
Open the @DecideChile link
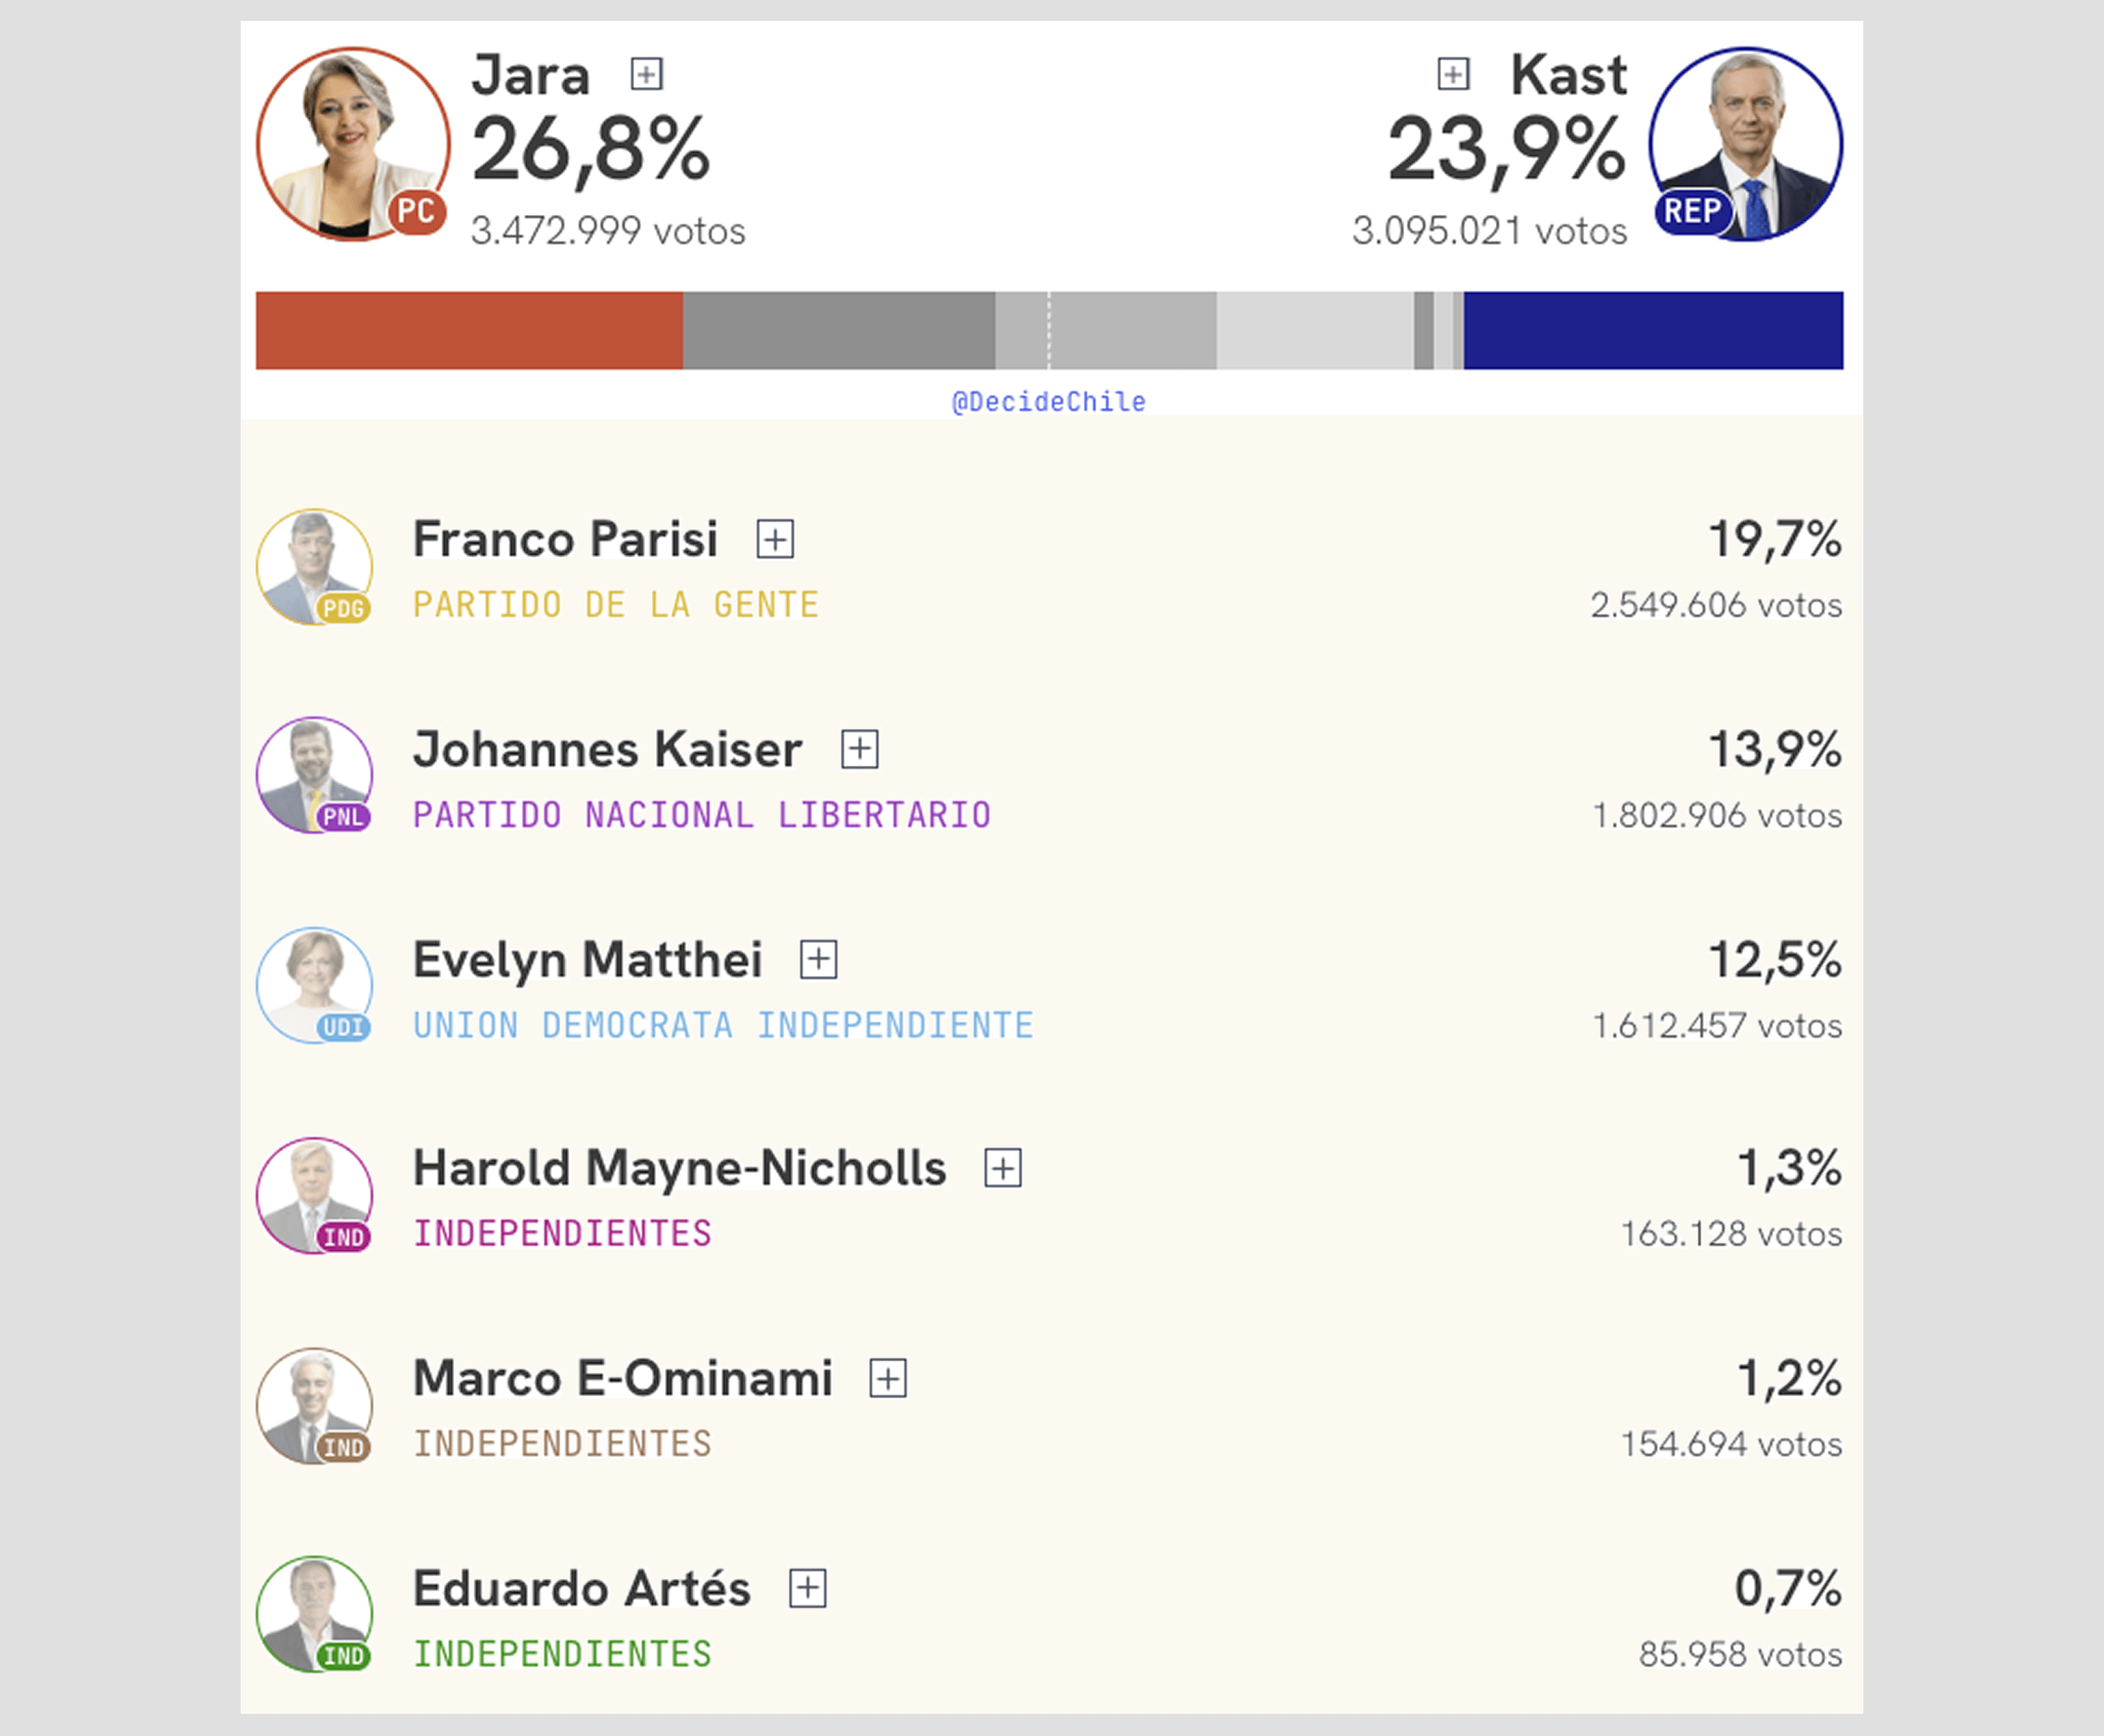tap(1049, 402)
